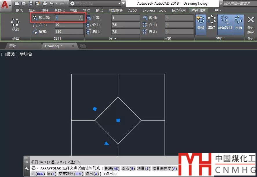Screen dimensions: 257x177
Task: Click 关闭阵列 to close the array
Action: 251,25
